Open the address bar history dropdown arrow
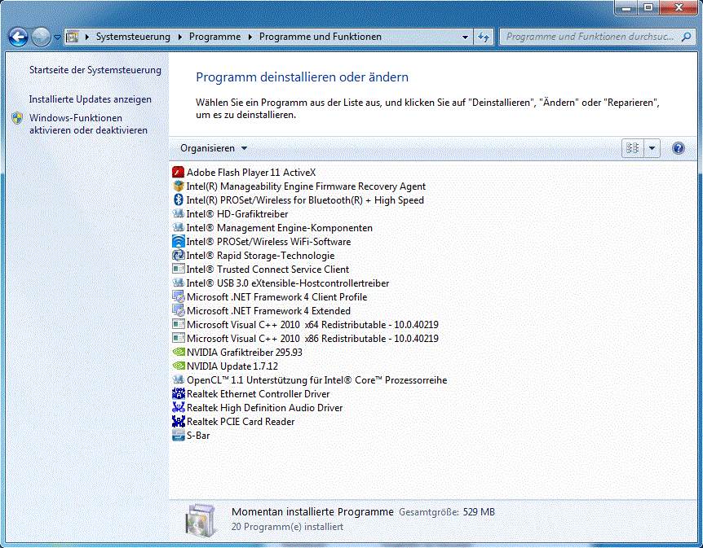Screen dimensions: 703x548 [465, 37]
